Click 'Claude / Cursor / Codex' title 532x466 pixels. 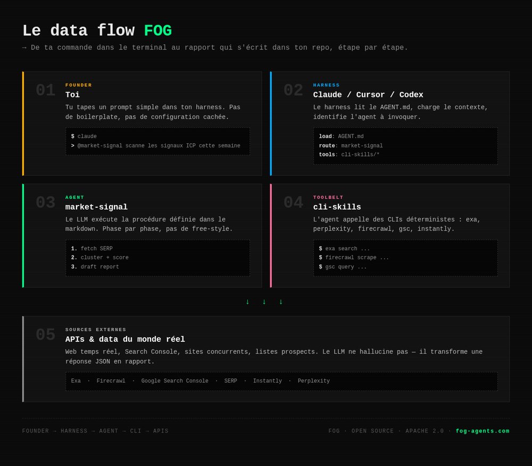[x=368, y=94]
